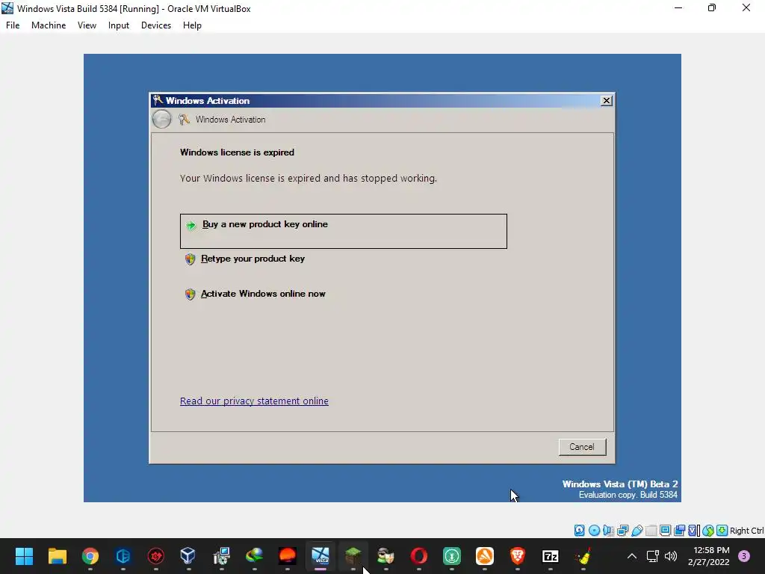Click the Right Ctrl host key label

tap(746, 531)
